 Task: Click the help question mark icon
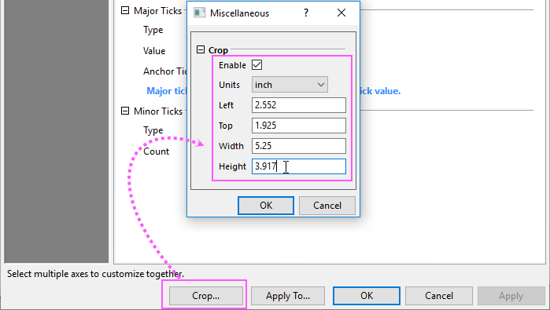click(306, 13)
